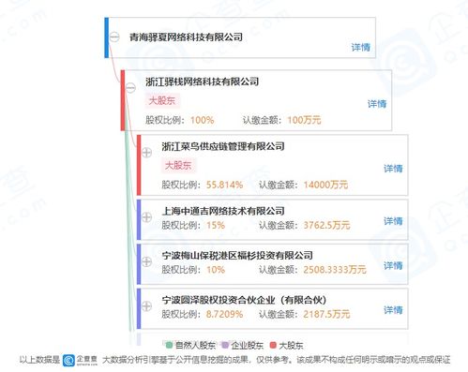Expand the 浙江菜鸟供应链管理有限公司 node

point(146,153)
